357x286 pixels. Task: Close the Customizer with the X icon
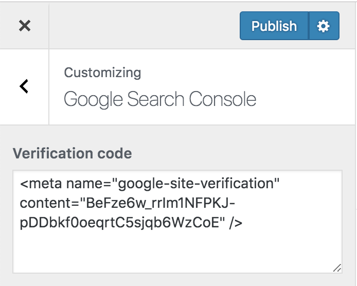click(x=24, y=26)
